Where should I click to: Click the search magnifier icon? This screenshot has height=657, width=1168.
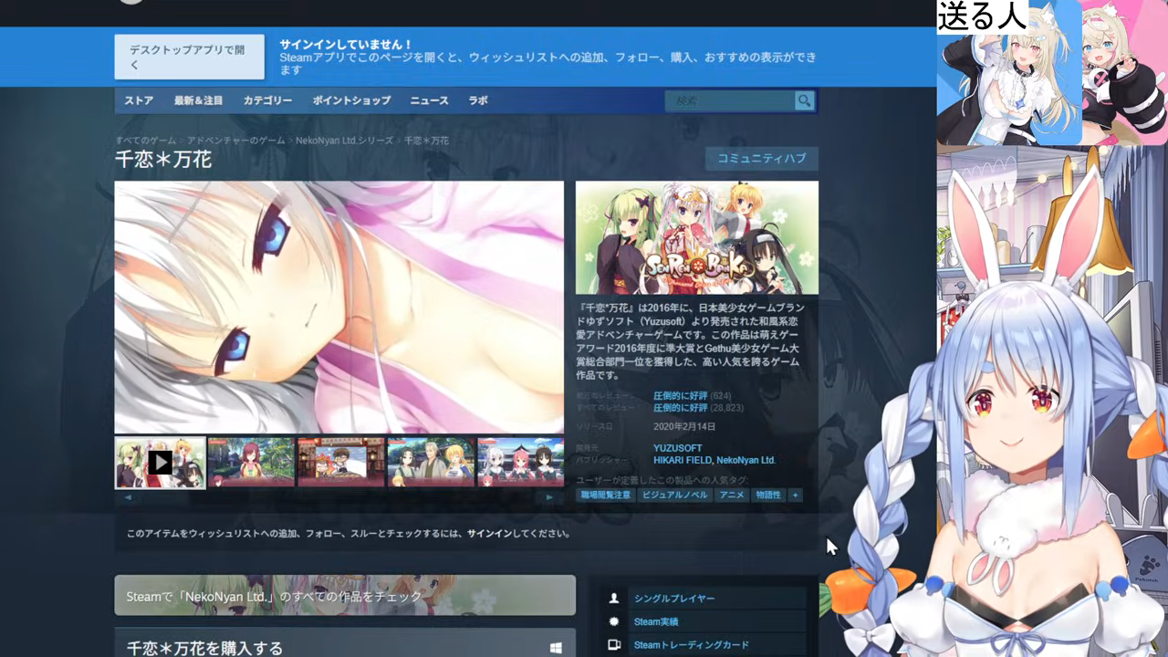[x=804, y=100]
